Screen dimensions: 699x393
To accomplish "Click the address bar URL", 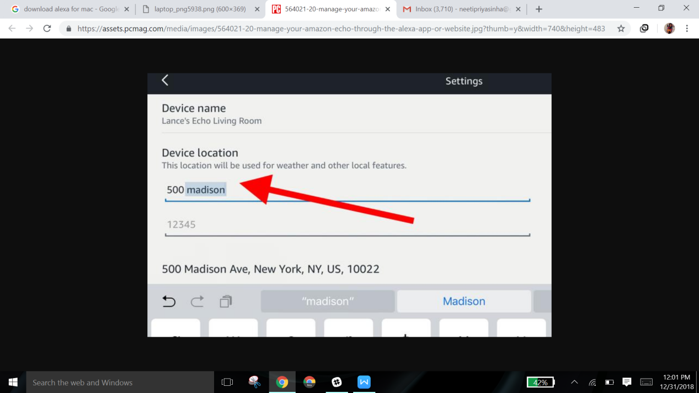I will coord(341,29).
